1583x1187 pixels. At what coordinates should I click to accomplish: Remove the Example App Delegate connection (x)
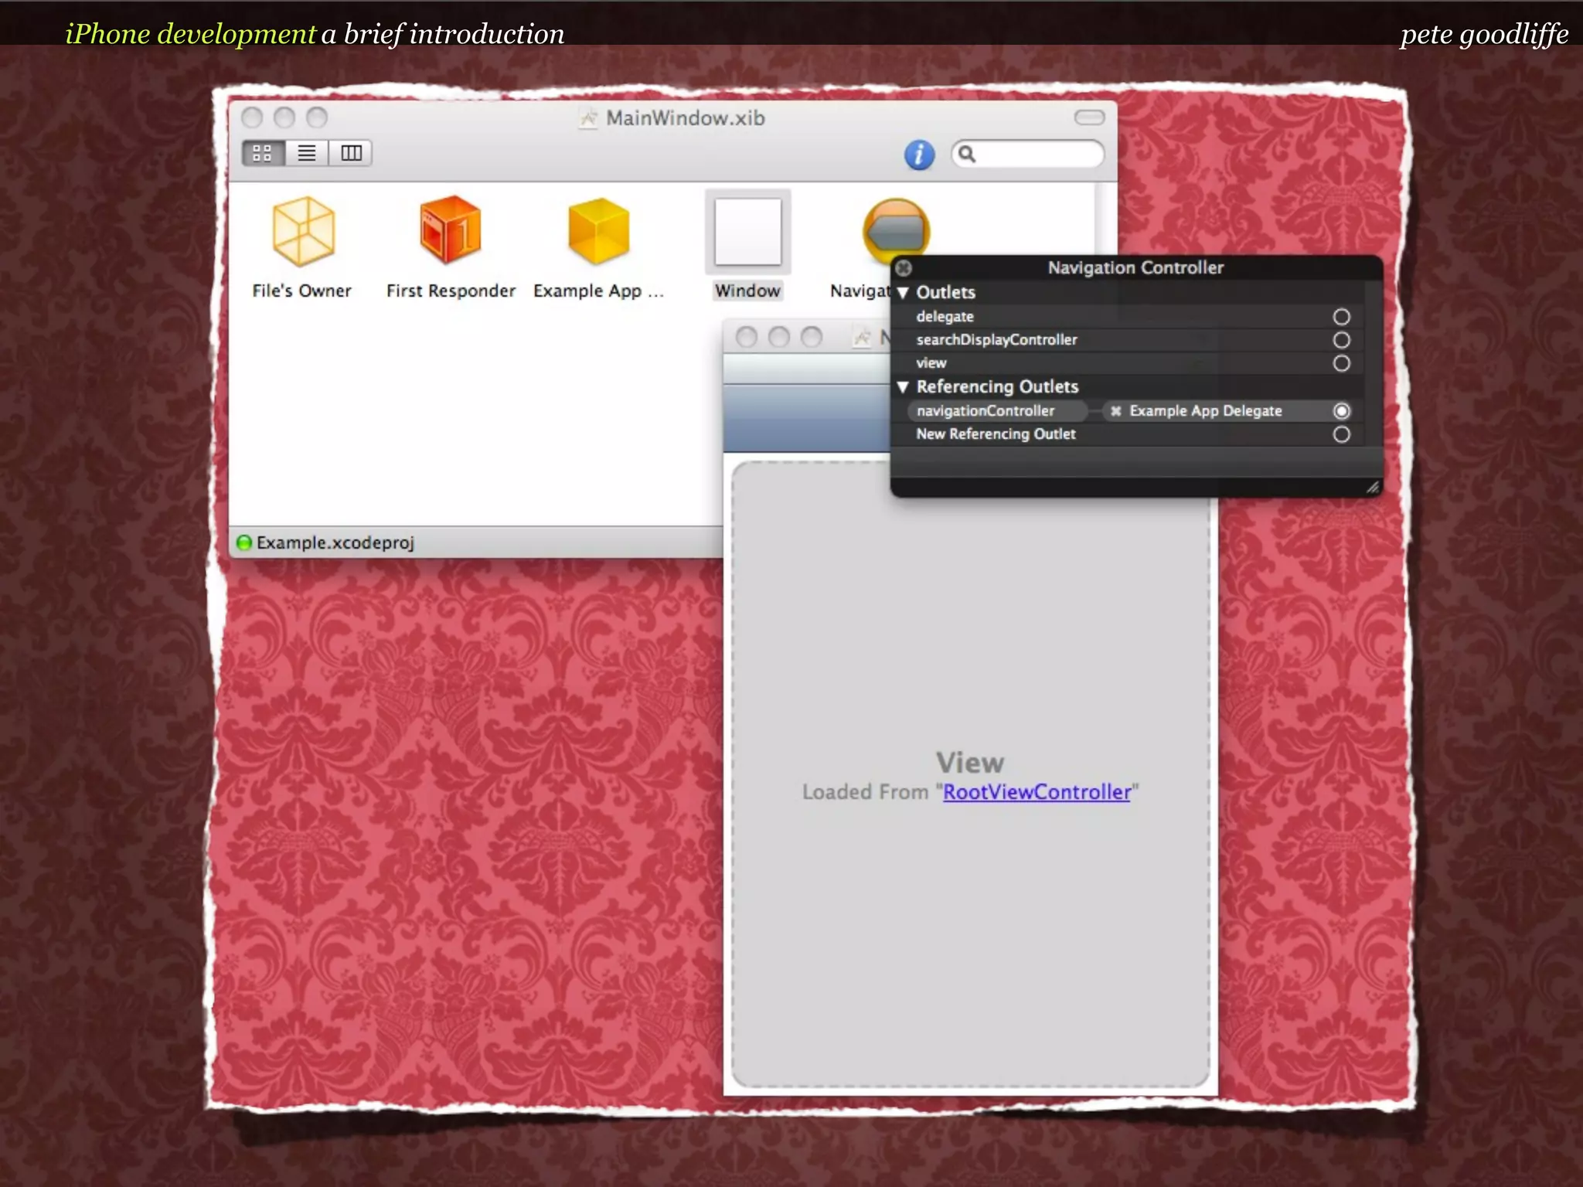click(x=1115, y=411)
